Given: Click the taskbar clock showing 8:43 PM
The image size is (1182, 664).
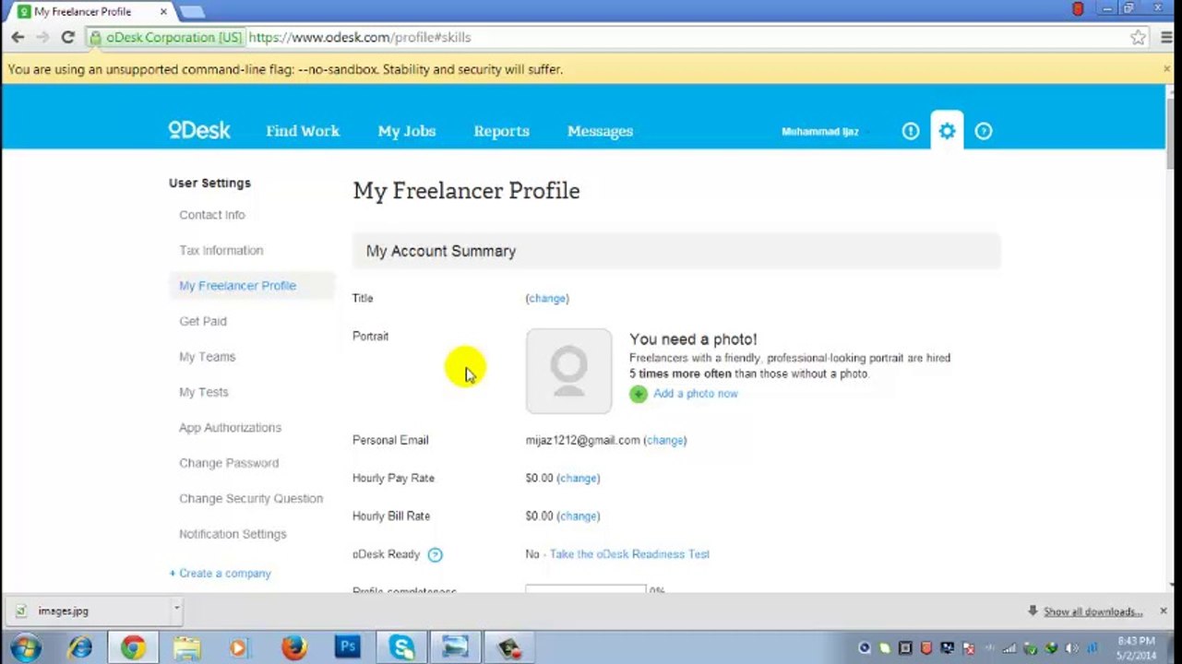Looking at the screenshot, I should [x=1136, y=647].
